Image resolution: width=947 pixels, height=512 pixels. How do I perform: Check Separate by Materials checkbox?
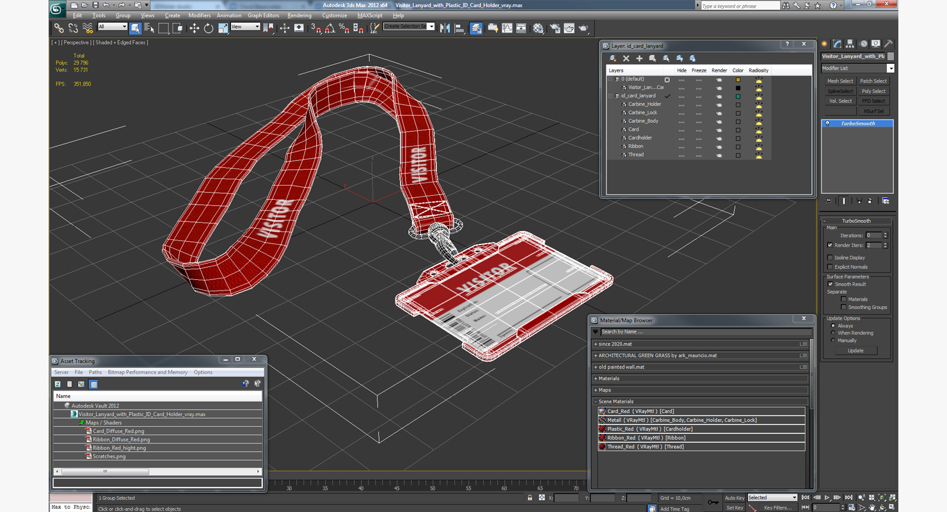point(843,300)
